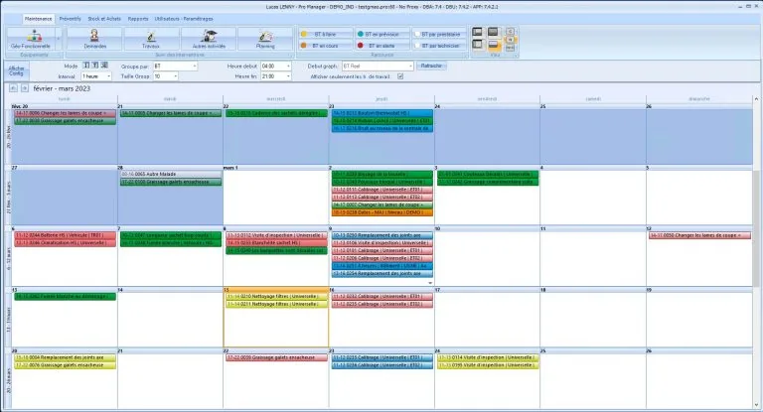Image resolution: width=763 pixels, height=412 pixels.
Task: Expand Raccourcis group launcher
Action: [x=466, y=56]
